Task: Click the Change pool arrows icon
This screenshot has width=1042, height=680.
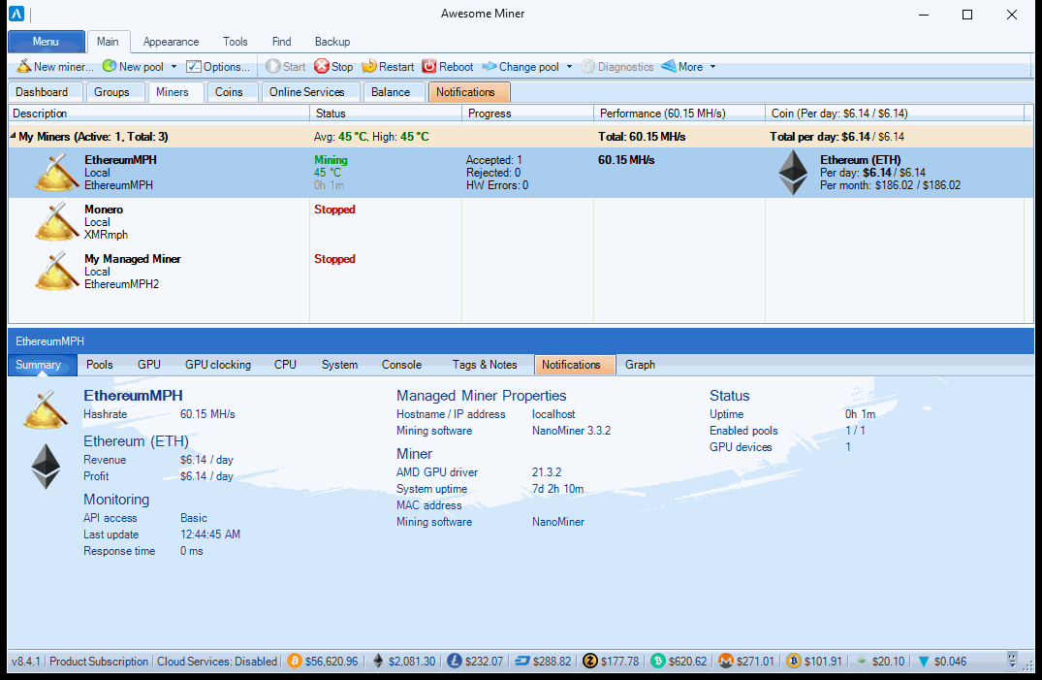Action: click(x=489, y=66)
